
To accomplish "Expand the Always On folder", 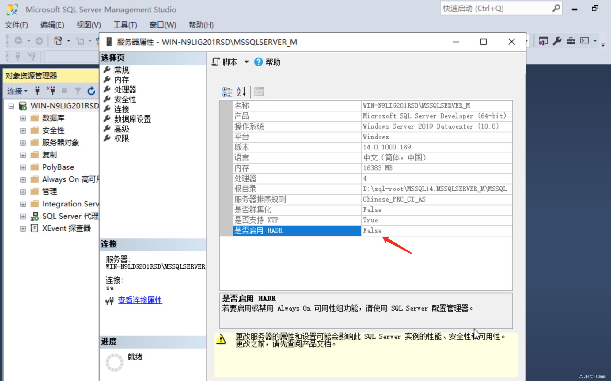I will tap(23, 180).
